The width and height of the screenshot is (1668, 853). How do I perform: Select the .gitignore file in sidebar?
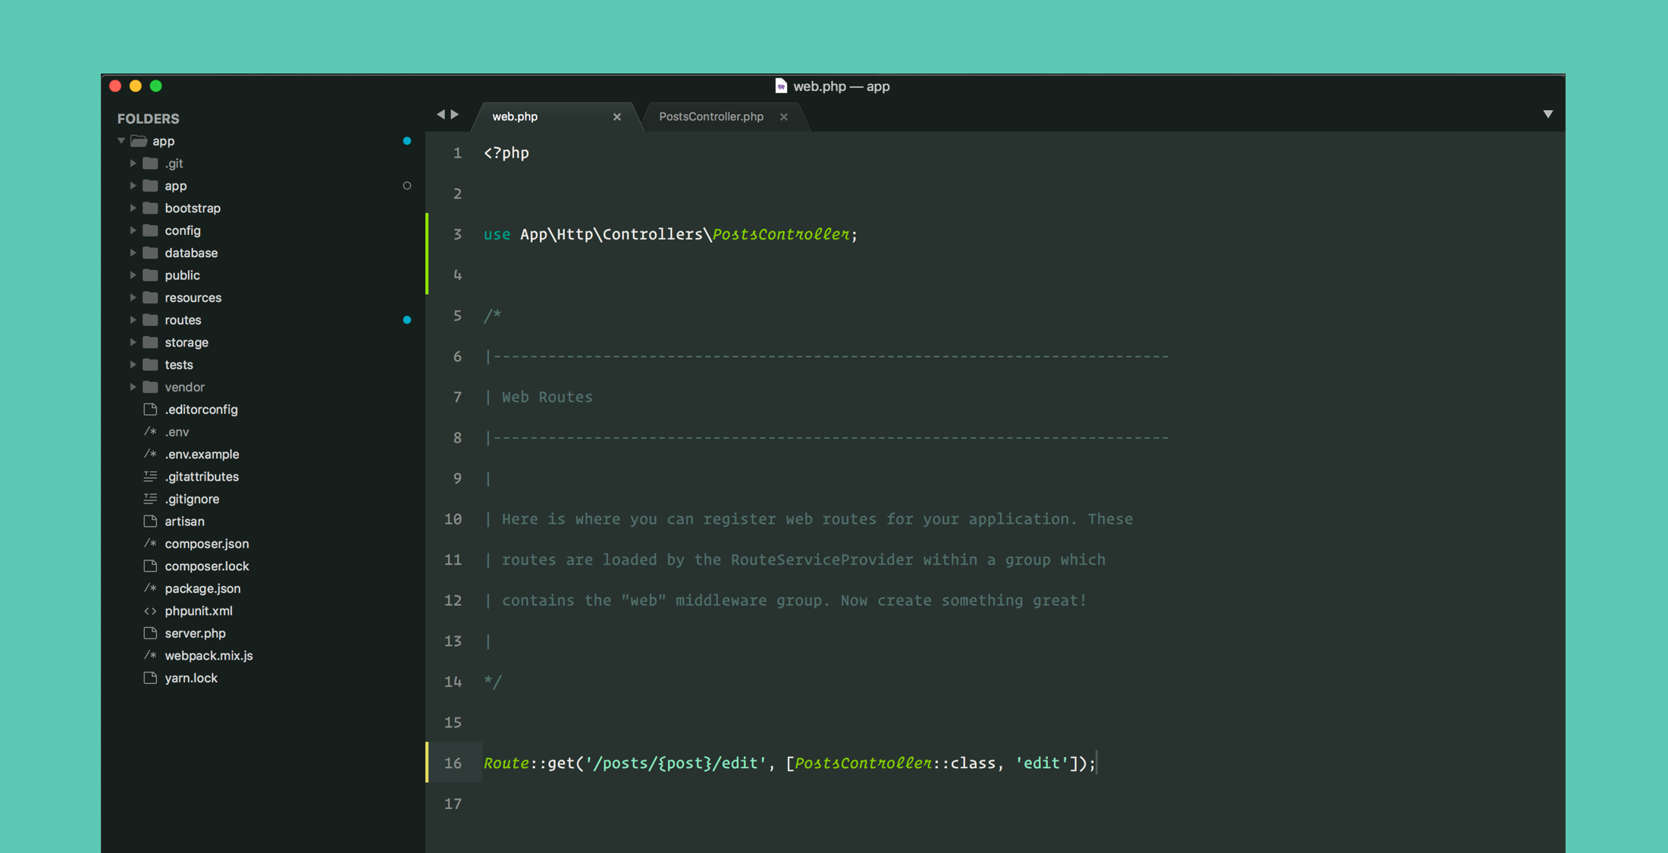click(190, 498)
